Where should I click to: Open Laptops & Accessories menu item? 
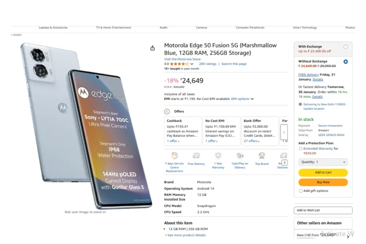tap(53, 28)
